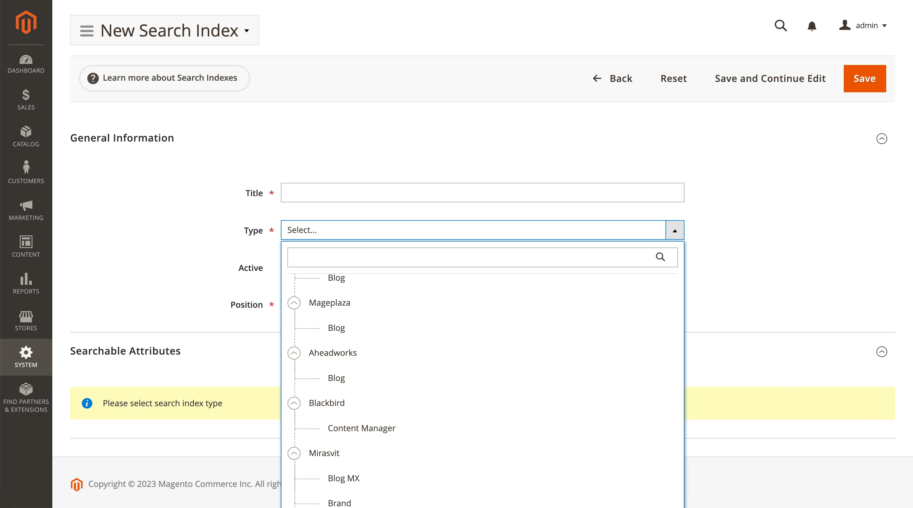Select Content Manager under Blackbird
The height and width of the screenshot is (508, 913).
pyautogui.click(x=361, y=428)
